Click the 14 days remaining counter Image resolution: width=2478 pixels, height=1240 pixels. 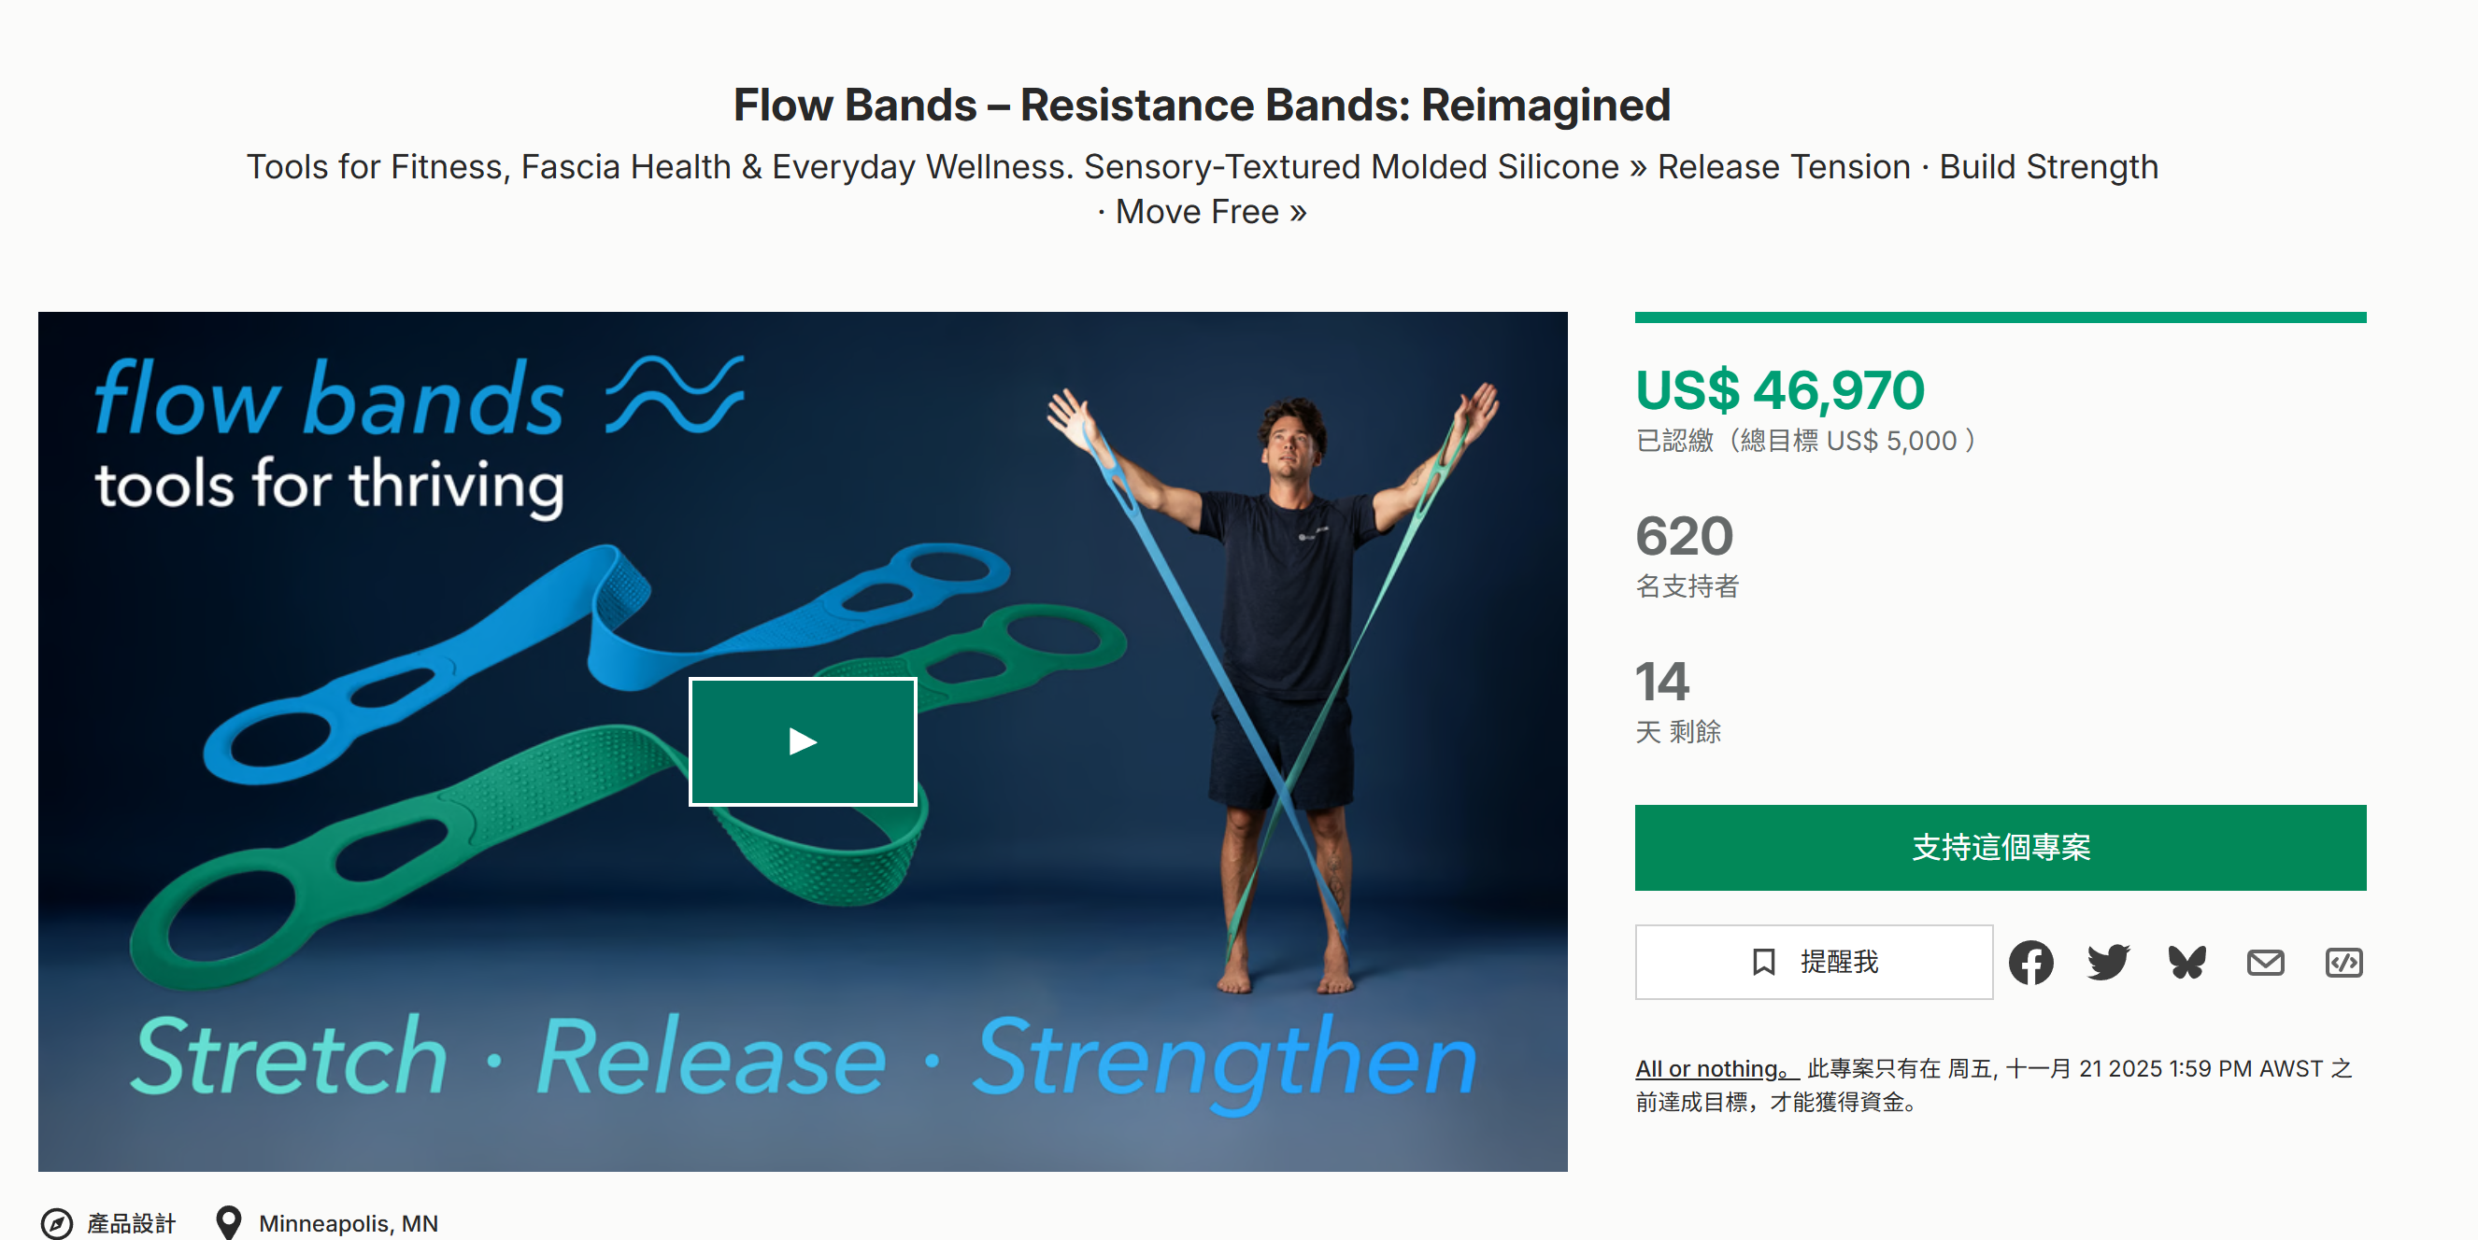pyautogui.click(x=1662, y=683)
